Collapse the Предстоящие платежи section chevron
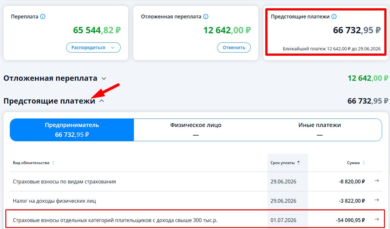Viewport: 390px width, 229px height. [x=102, y=101]
